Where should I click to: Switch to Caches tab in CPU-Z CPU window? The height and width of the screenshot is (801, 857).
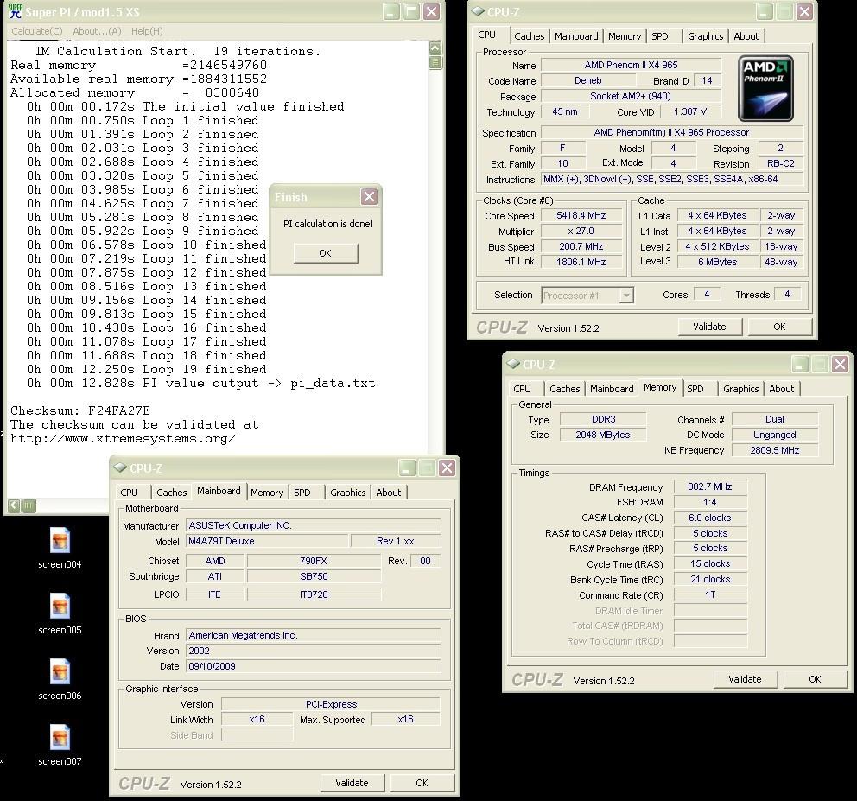tap(529, 36)
